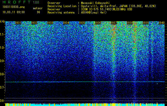Click the 0931 time marker

coord(18,23)
